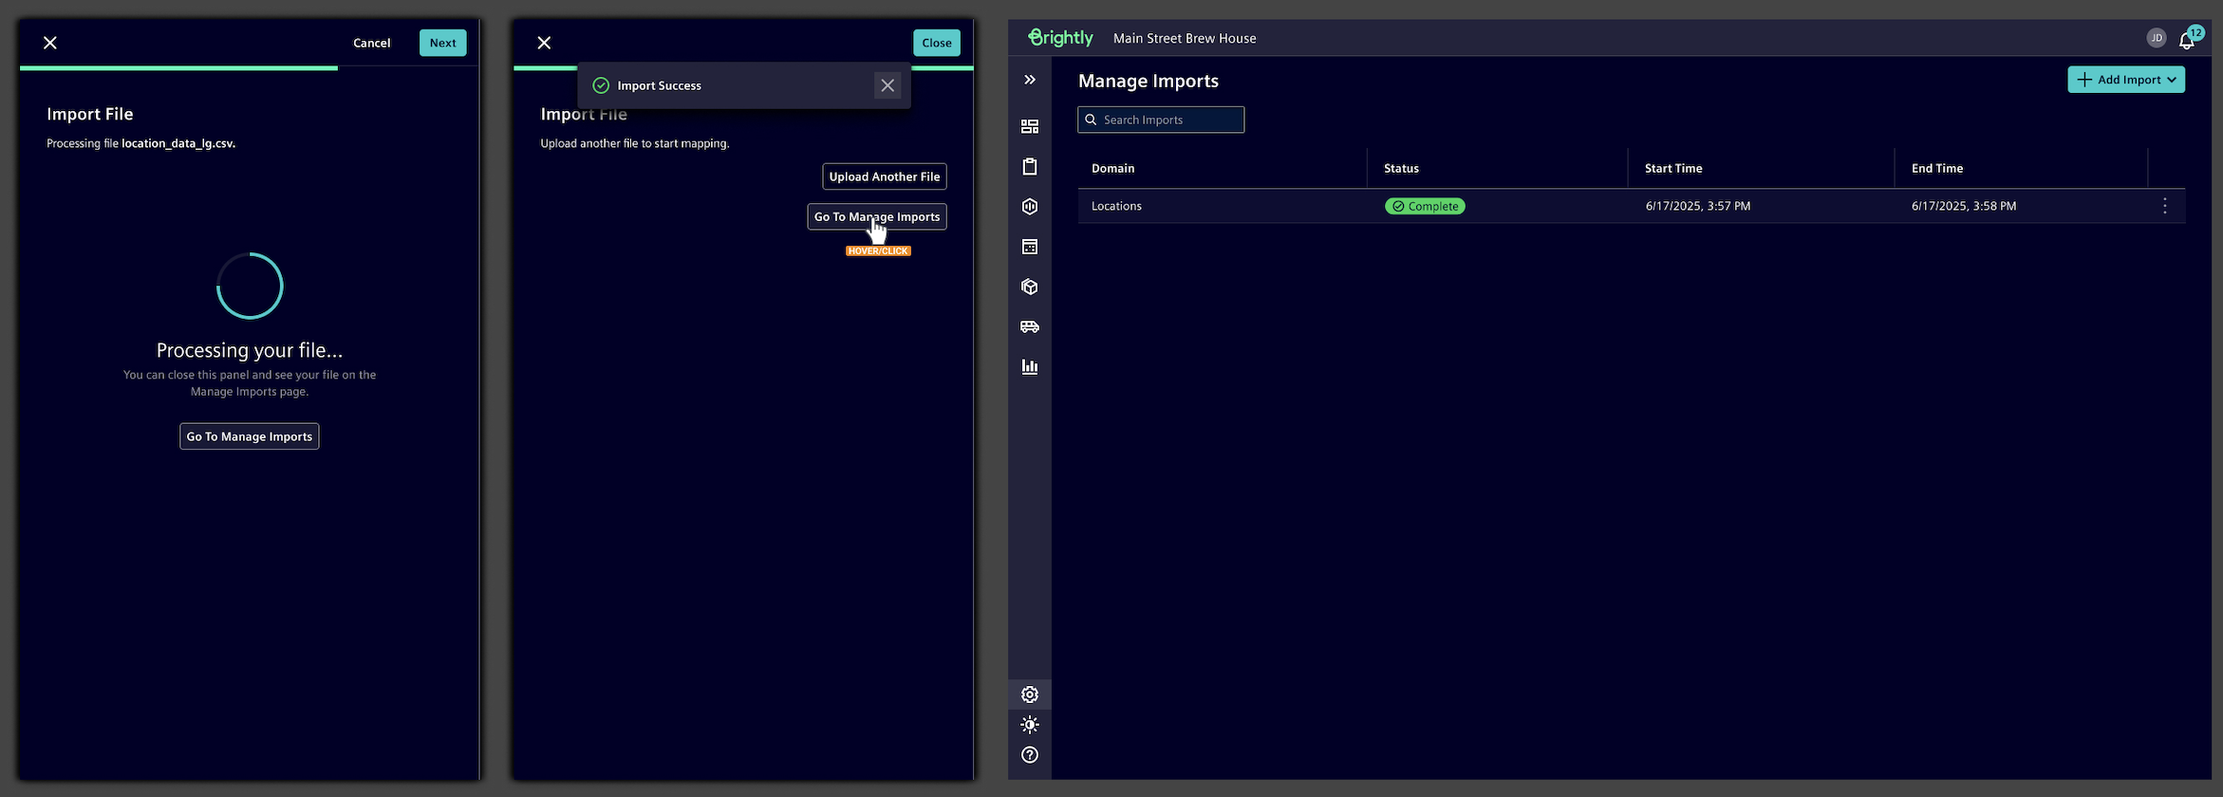Sort by the Domain column header
This screenshot has height=797, width=2223.
[1112, 168]
